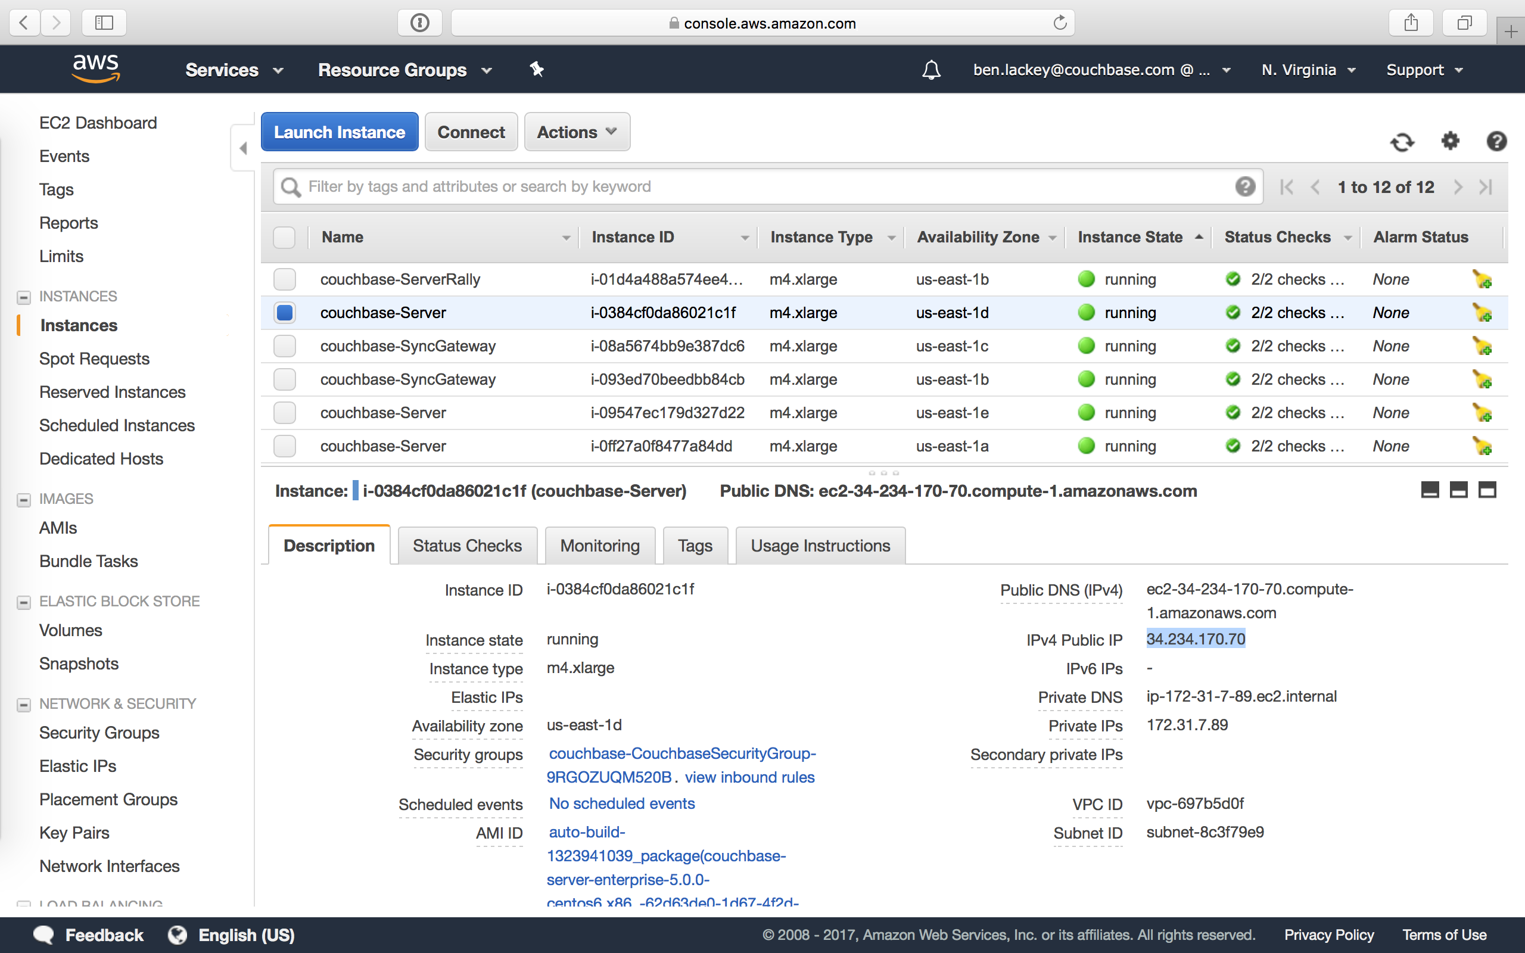Create alarm for i-093ed70beedbb84cb row

[x=1482, y=379]
